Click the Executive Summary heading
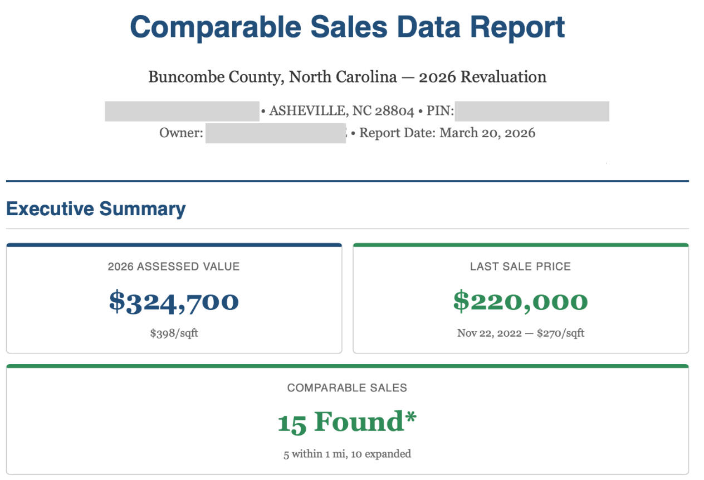Image resolution: width=704 pixels, height=480 pixels. (x=96, y=209)
